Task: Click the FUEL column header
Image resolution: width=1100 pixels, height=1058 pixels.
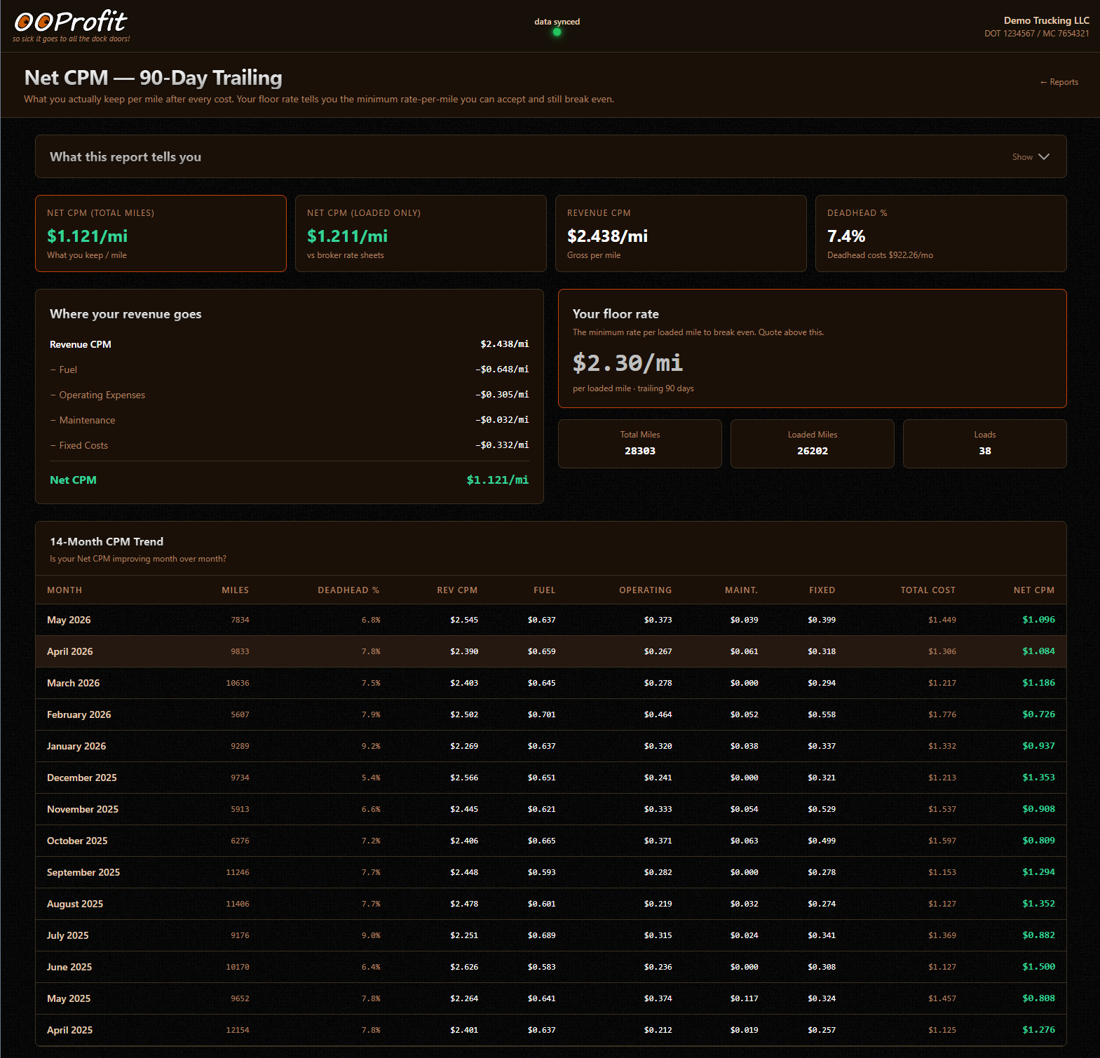Action: pos(545,590)
